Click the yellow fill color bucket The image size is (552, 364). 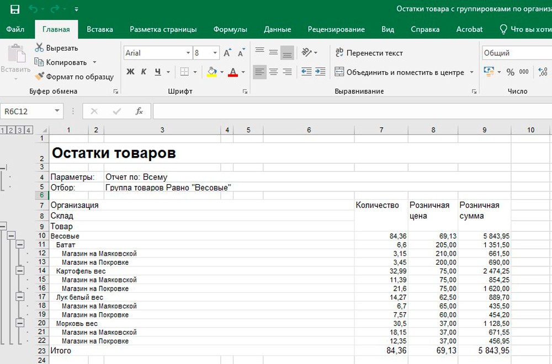(212, 72)
